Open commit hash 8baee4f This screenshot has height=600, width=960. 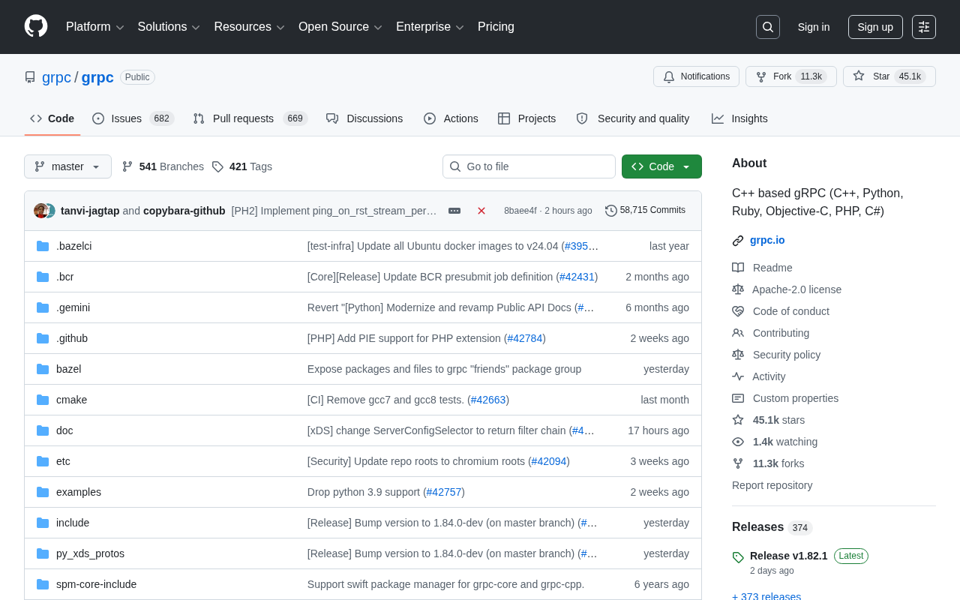(520, 211)
